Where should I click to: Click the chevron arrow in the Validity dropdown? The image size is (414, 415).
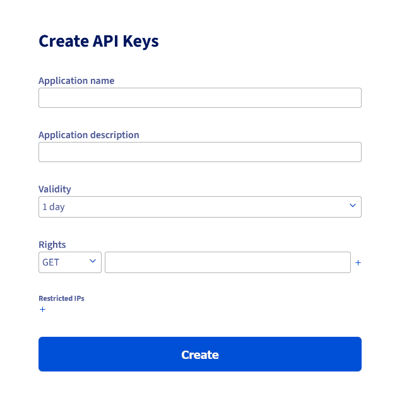pyautogui.click(x=353, y=206)
